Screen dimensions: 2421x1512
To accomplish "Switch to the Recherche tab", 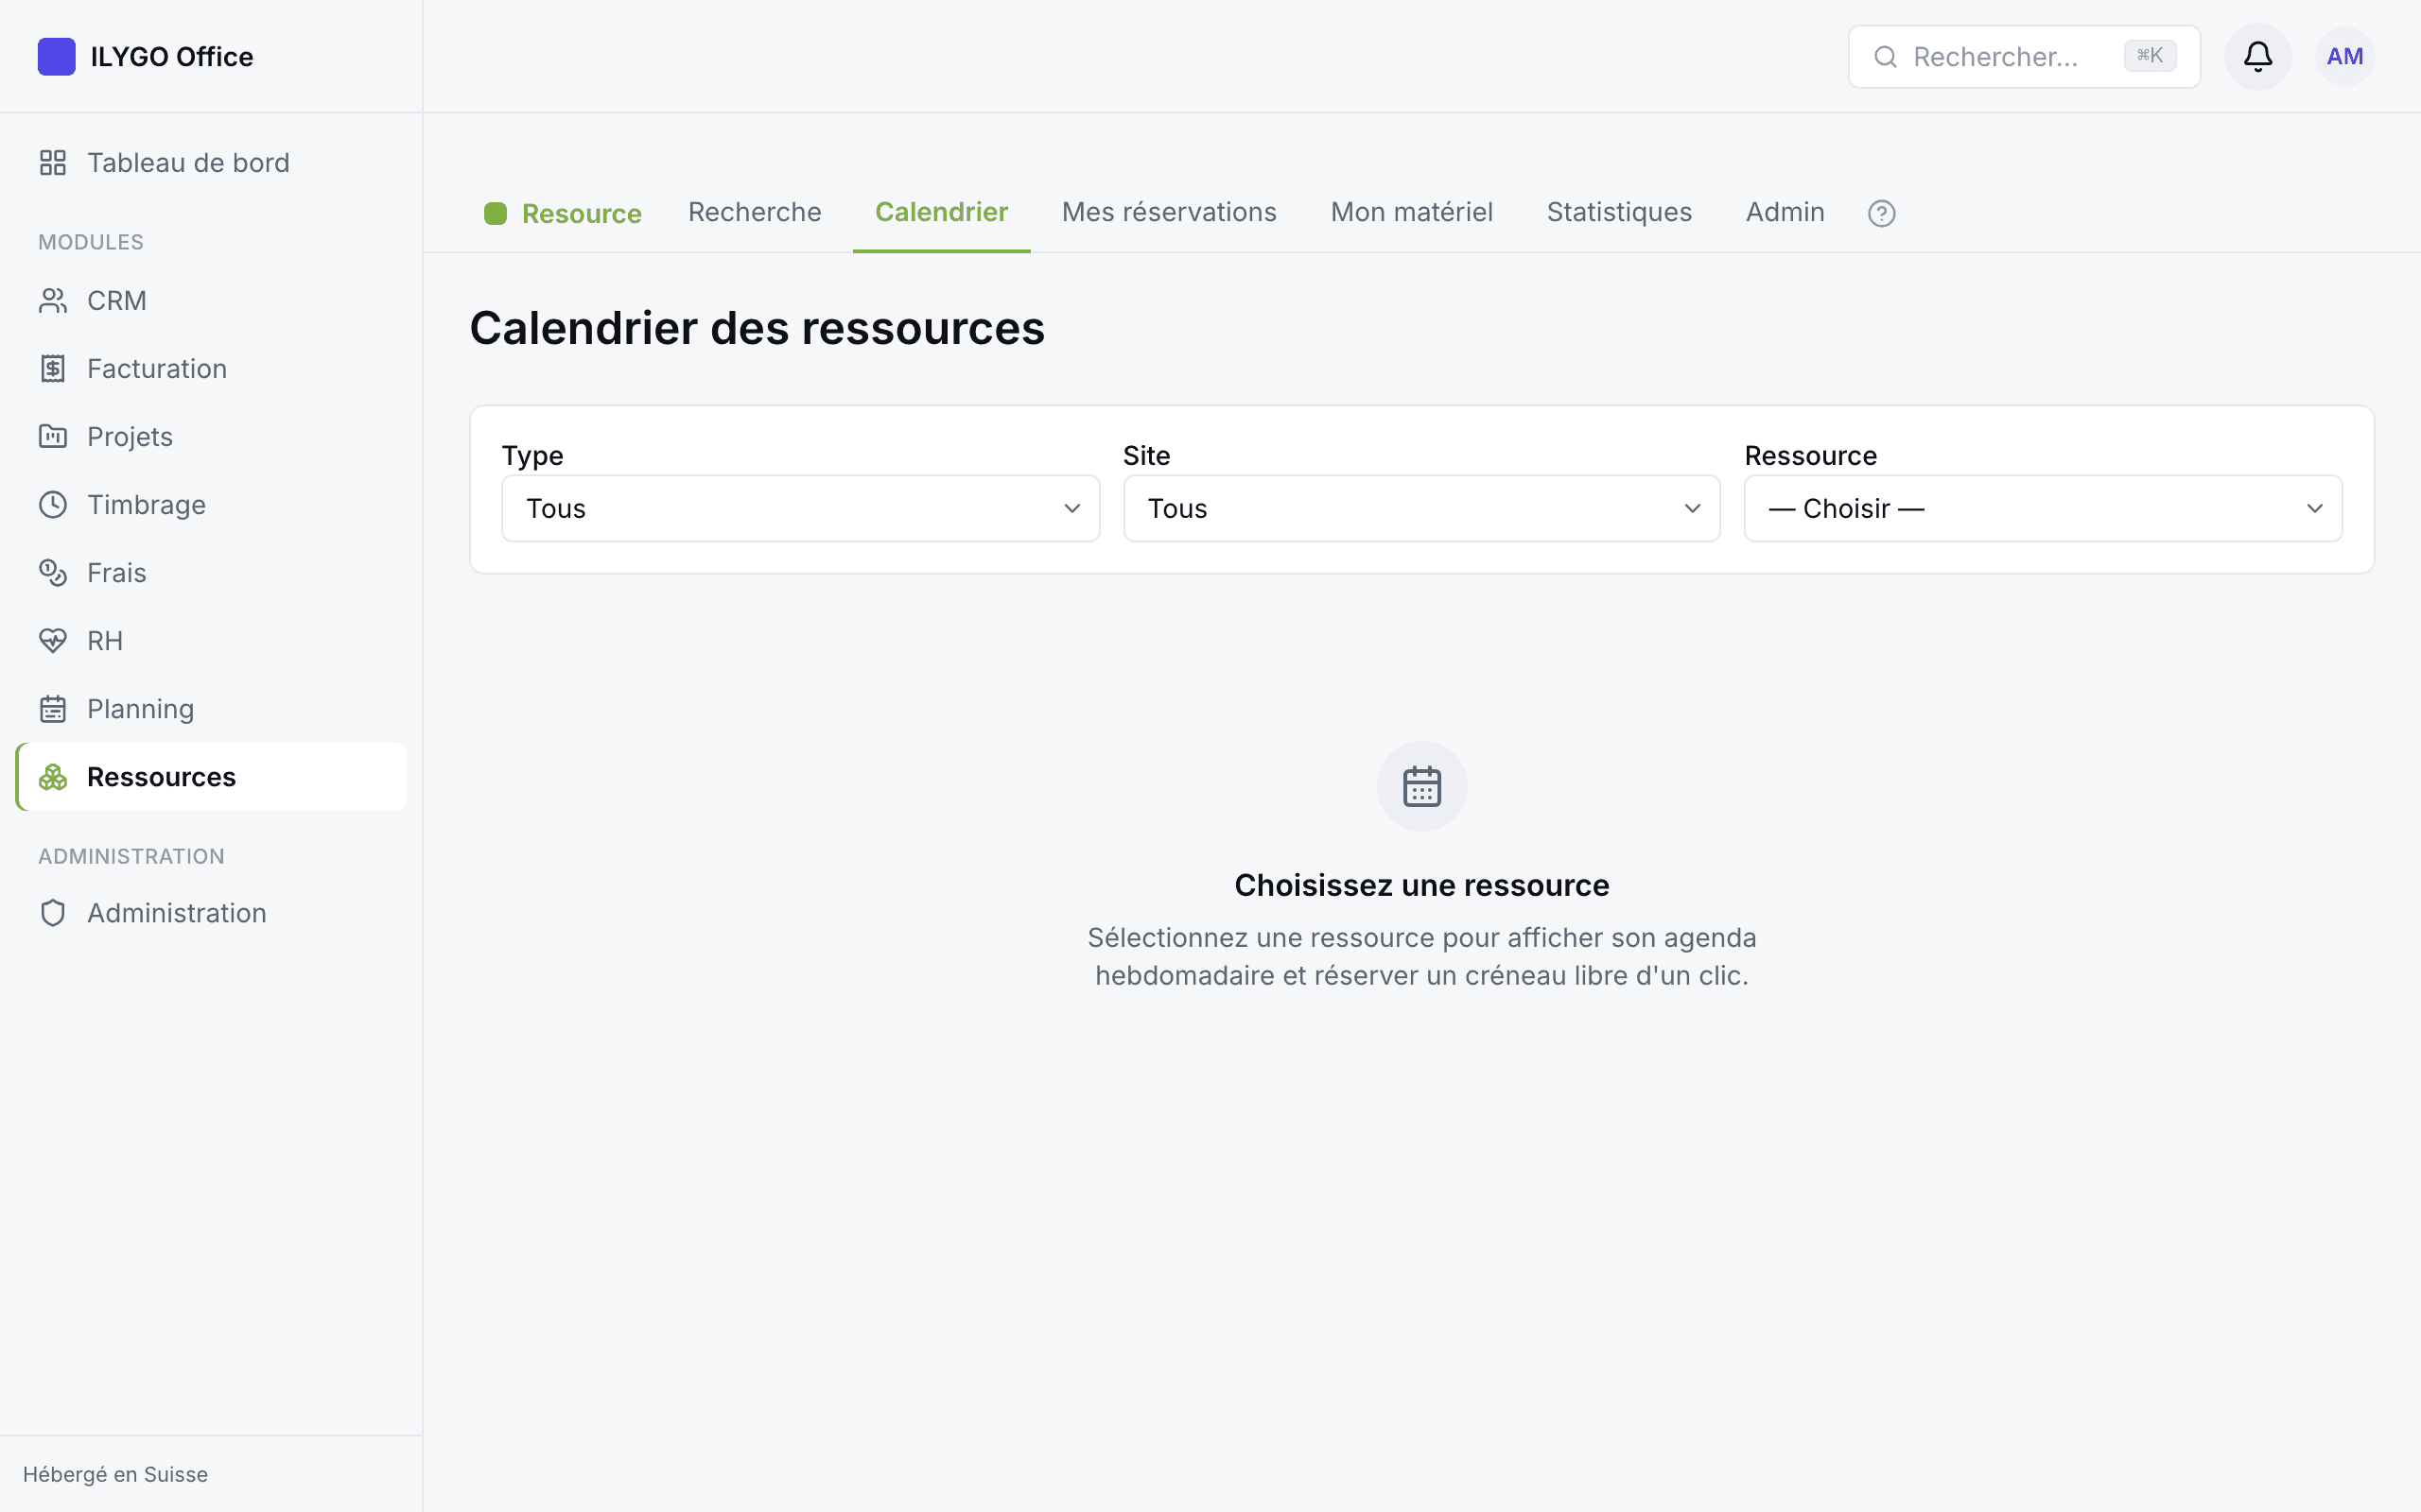I will point(756,212).
